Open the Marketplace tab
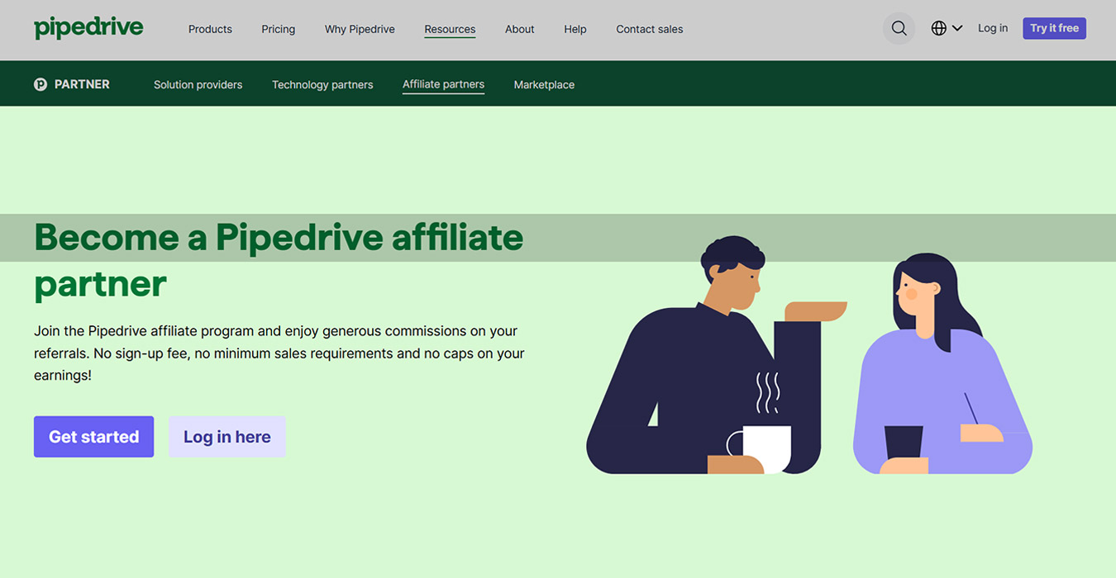This screenshot has height=578, width=1116. pyautogui.click(x=544, y=84)
